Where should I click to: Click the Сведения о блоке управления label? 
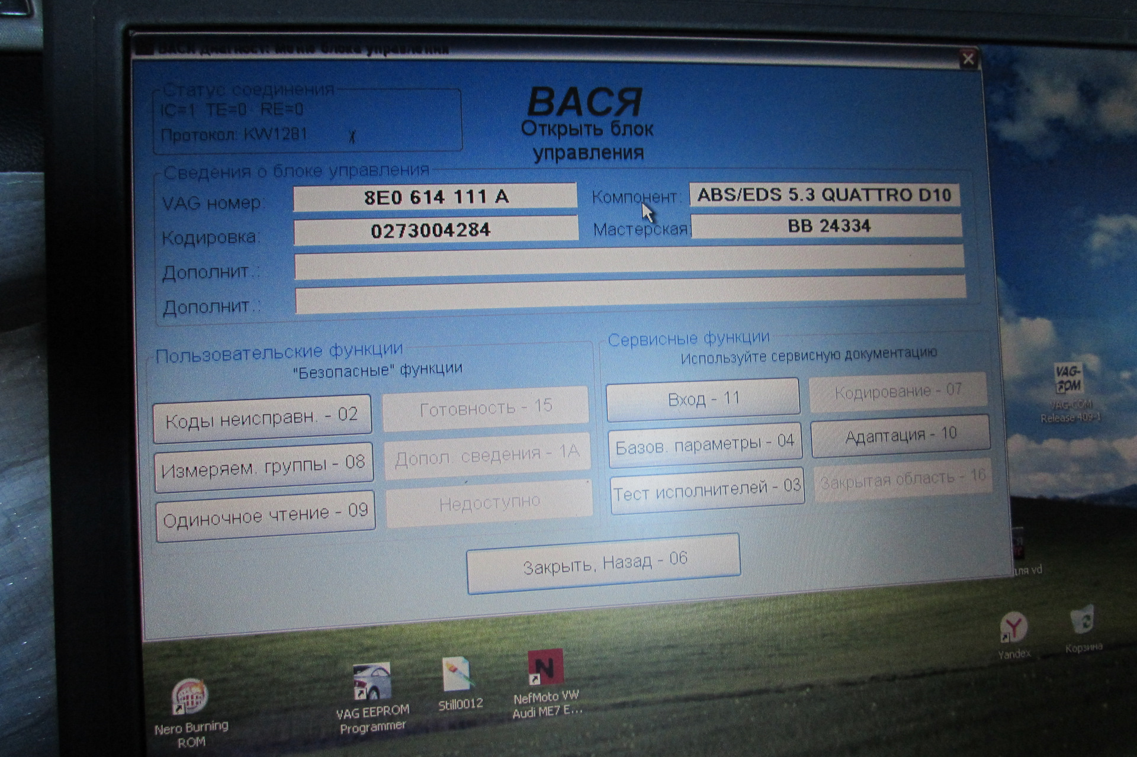tap(296, 172)
